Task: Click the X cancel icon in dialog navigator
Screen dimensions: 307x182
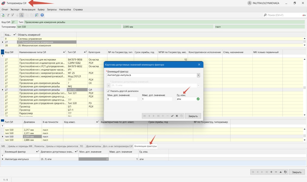Action: pos(177,116)
